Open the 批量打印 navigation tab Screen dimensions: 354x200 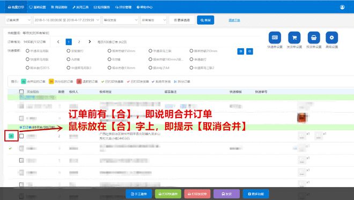pos(16,7)
